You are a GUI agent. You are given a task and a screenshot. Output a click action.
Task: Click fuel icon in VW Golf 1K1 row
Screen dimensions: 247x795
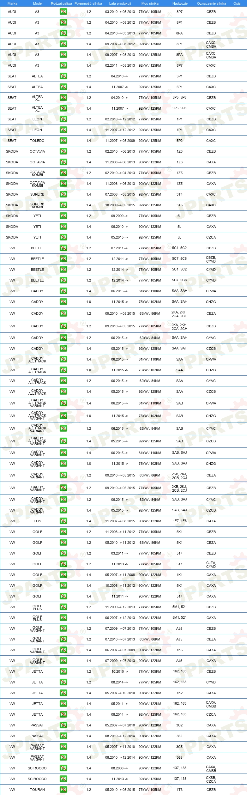pyautogui.click(x=63, y=575)
